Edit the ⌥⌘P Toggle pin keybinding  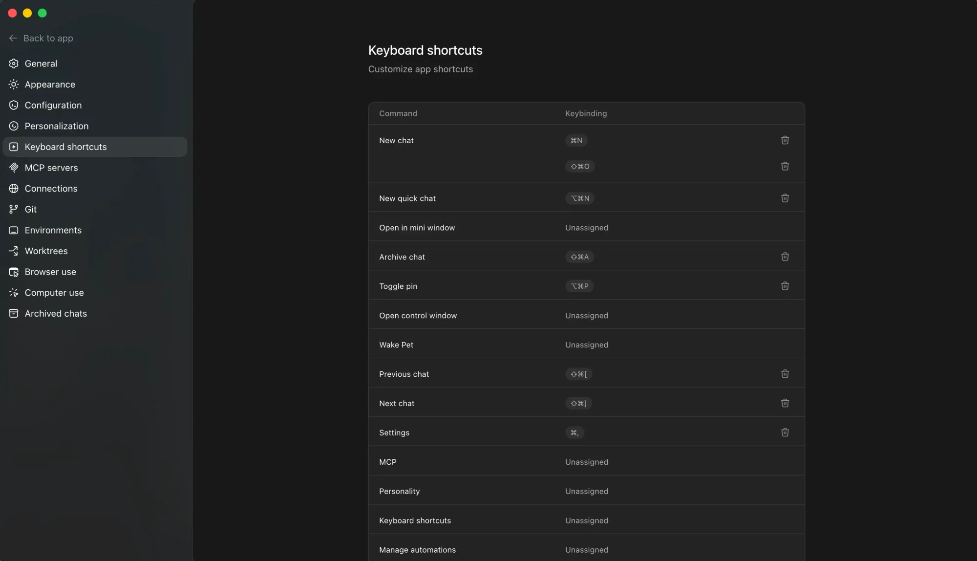click(579, 286)
